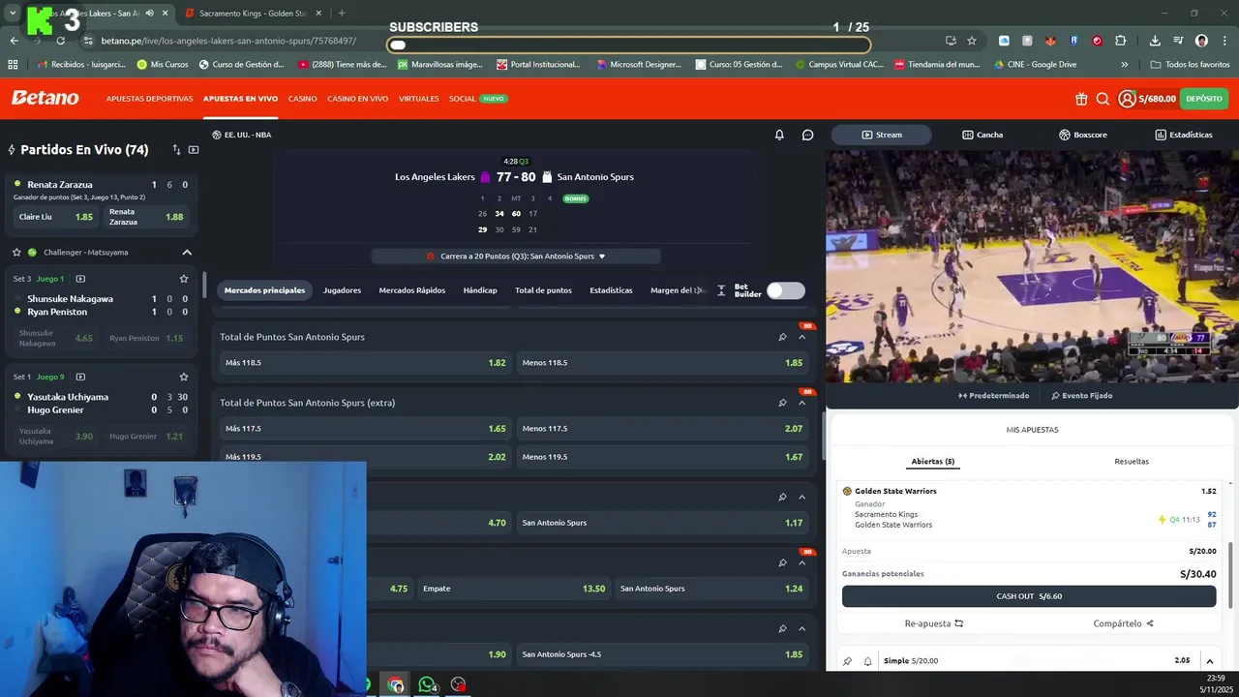The height and width of the screenshot is (697, 1239).
Task: Open the Apuestas Deportivas menu item
Action: point(150,99)
